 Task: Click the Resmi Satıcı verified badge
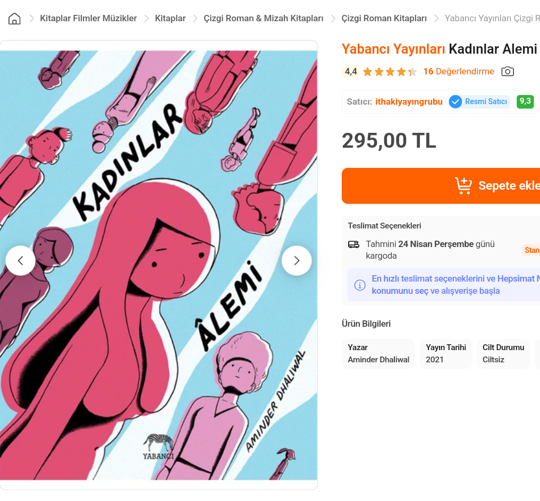point(479,101)
